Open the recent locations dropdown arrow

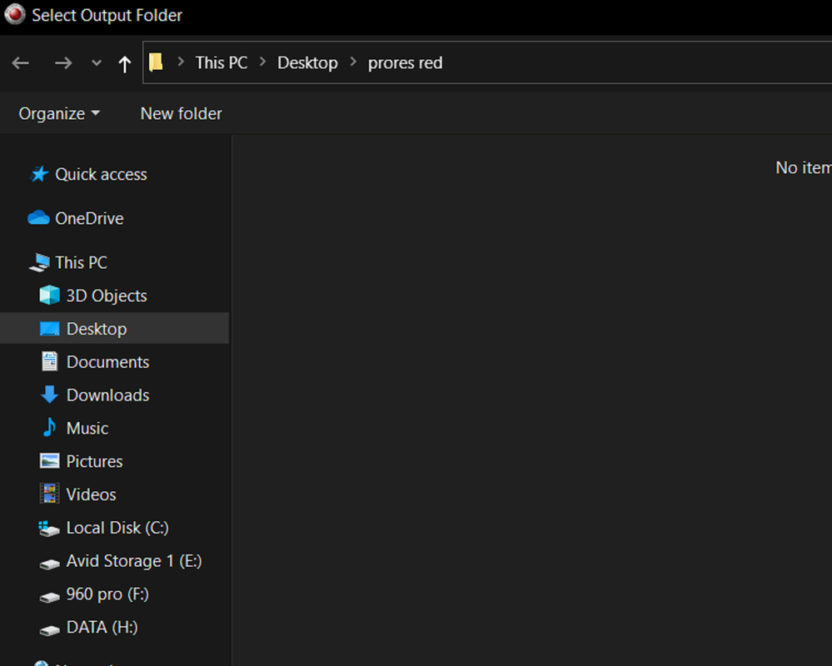click(x=96, y=63)
